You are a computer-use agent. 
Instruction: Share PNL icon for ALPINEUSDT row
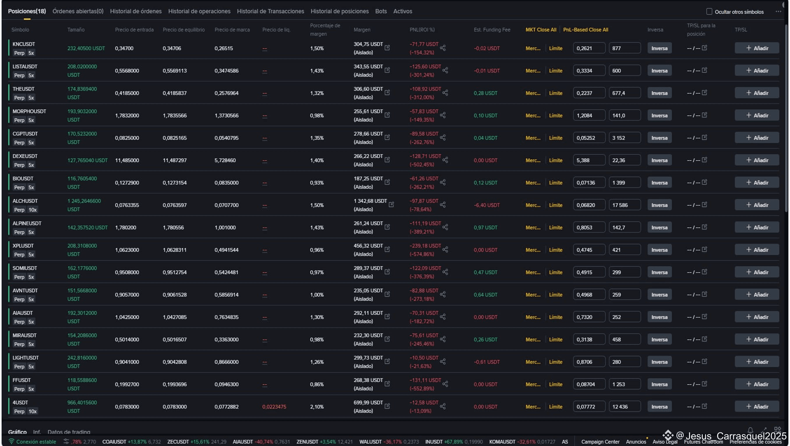[445, 227]
